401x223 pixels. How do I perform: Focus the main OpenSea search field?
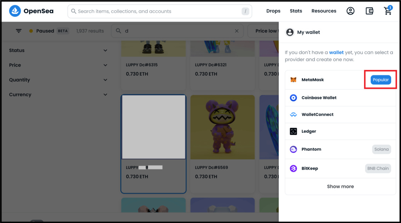pyautogui.click(x=160, y=11)
